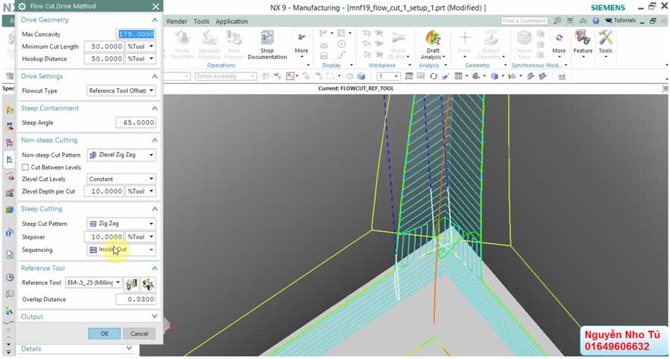Open the Flowcut Type dropdown
Screen dimensions: 670x359
click(x=121, y=90)
